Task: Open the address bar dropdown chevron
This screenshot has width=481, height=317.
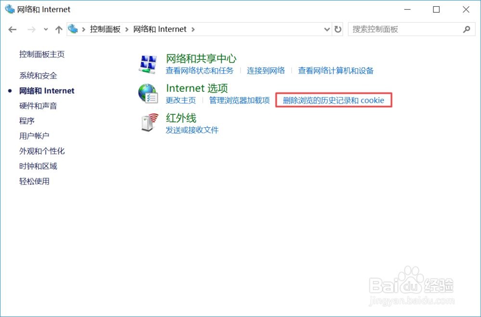Action: tap(327, 29)
